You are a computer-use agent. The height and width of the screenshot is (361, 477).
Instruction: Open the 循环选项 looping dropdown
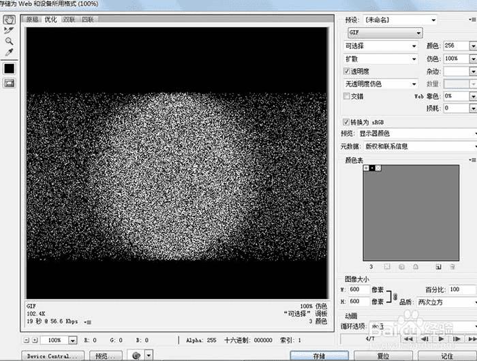pyautogui.click(x=423, y=326)
